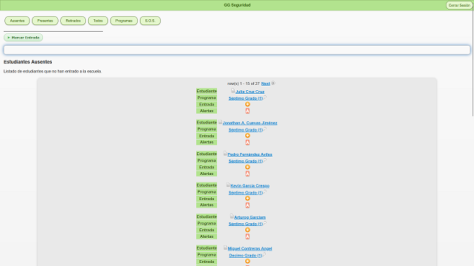Expand the Marcar Entrada section

click(23, 38)
